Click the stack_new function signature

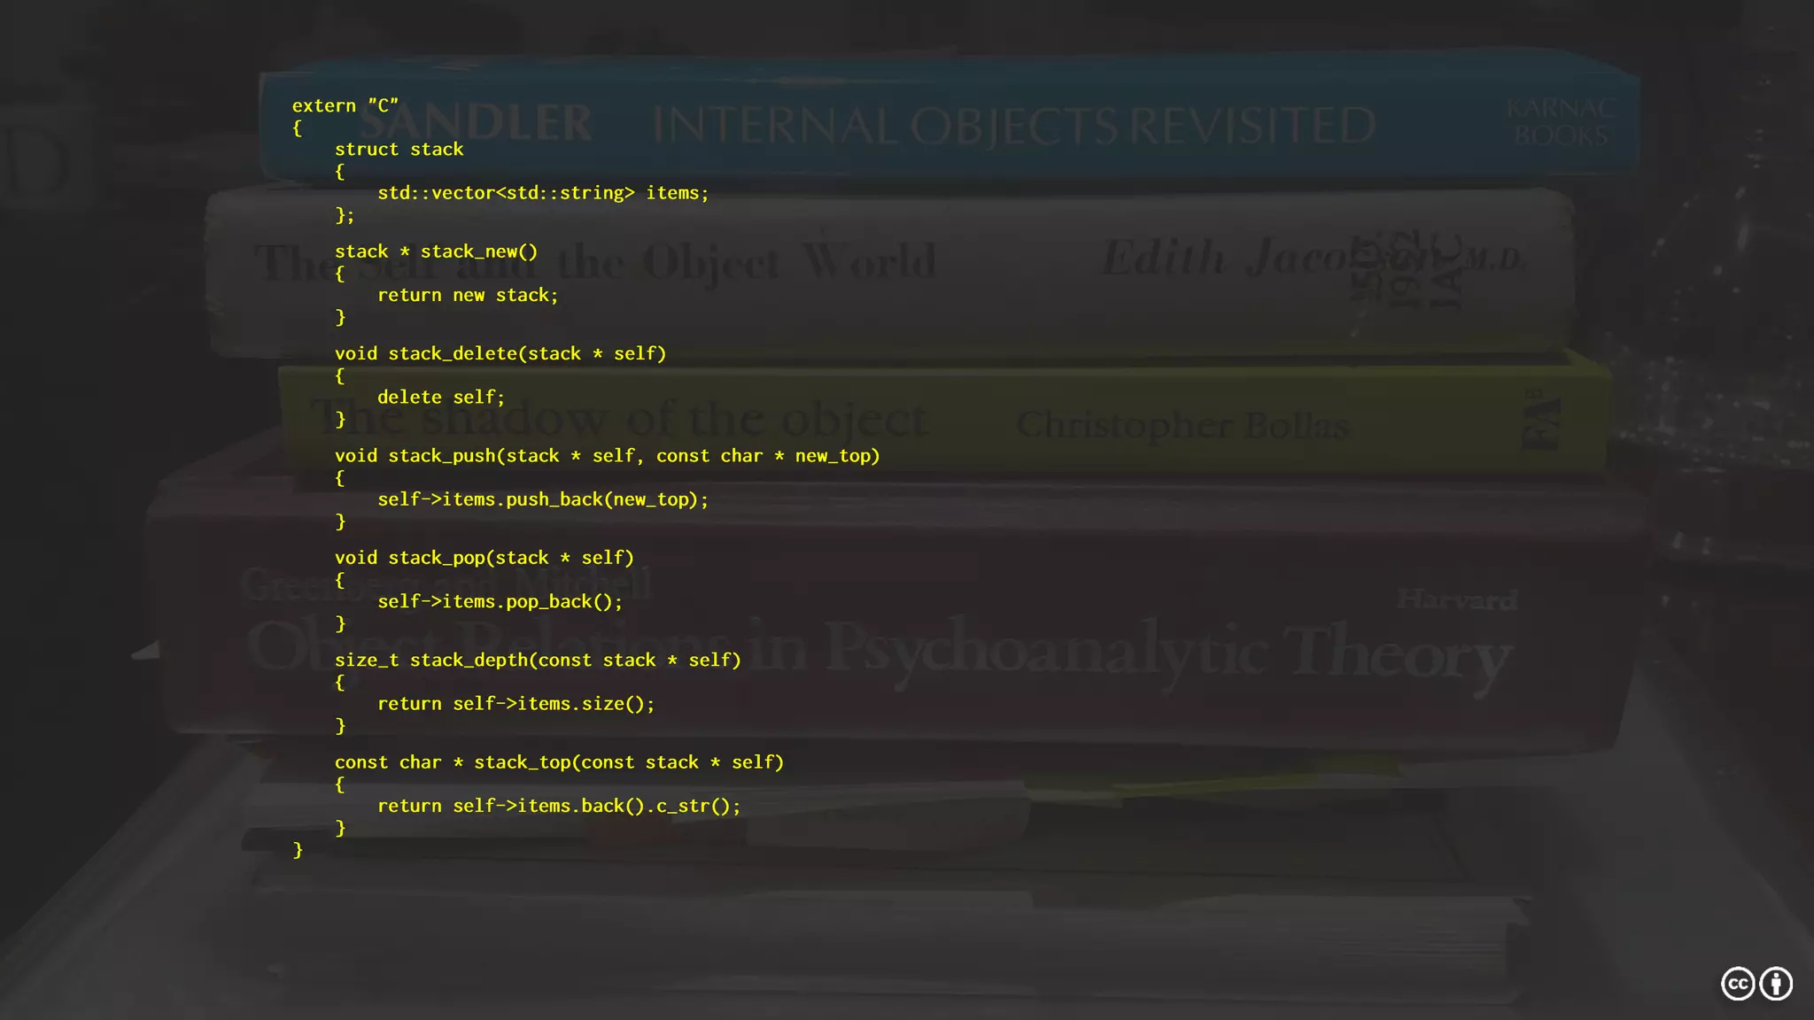pos(436,251)
